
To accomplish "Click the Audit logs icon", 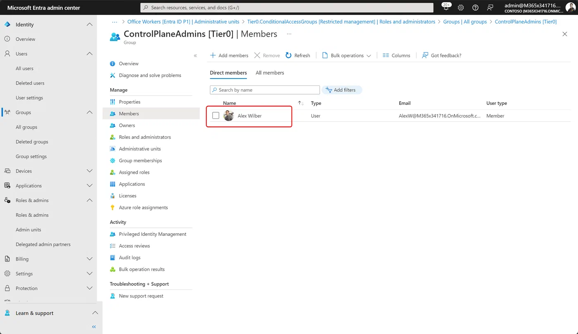I will tap(113, 258).
